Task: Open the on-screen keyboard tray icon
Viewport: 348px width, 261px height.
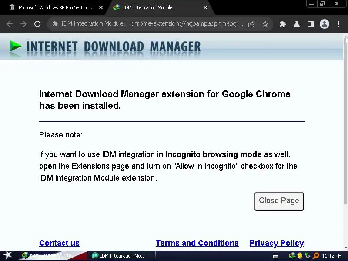Action: tap(276, 256)
